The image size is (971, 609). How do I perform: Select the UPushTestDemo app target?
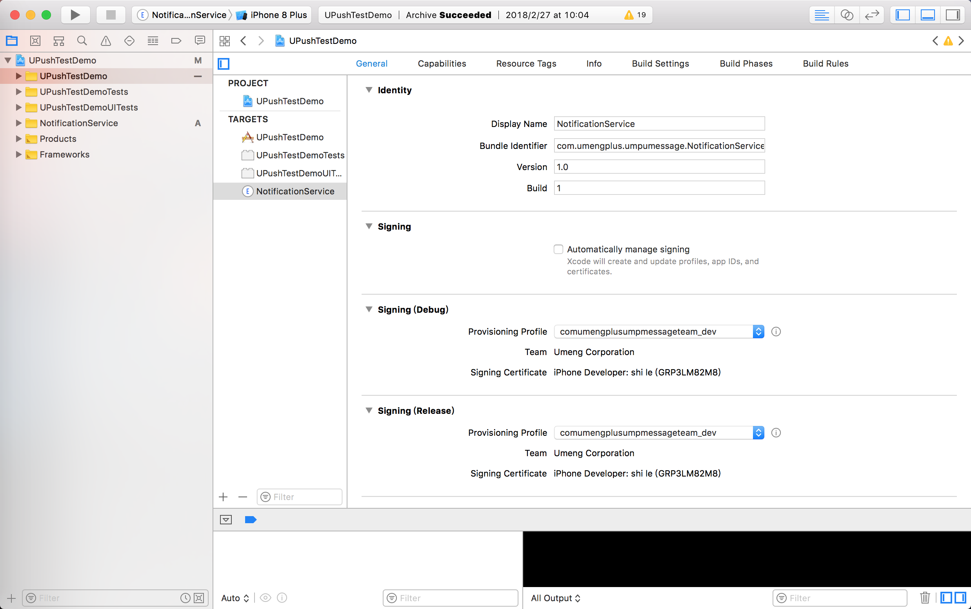[x=280, y=137]
